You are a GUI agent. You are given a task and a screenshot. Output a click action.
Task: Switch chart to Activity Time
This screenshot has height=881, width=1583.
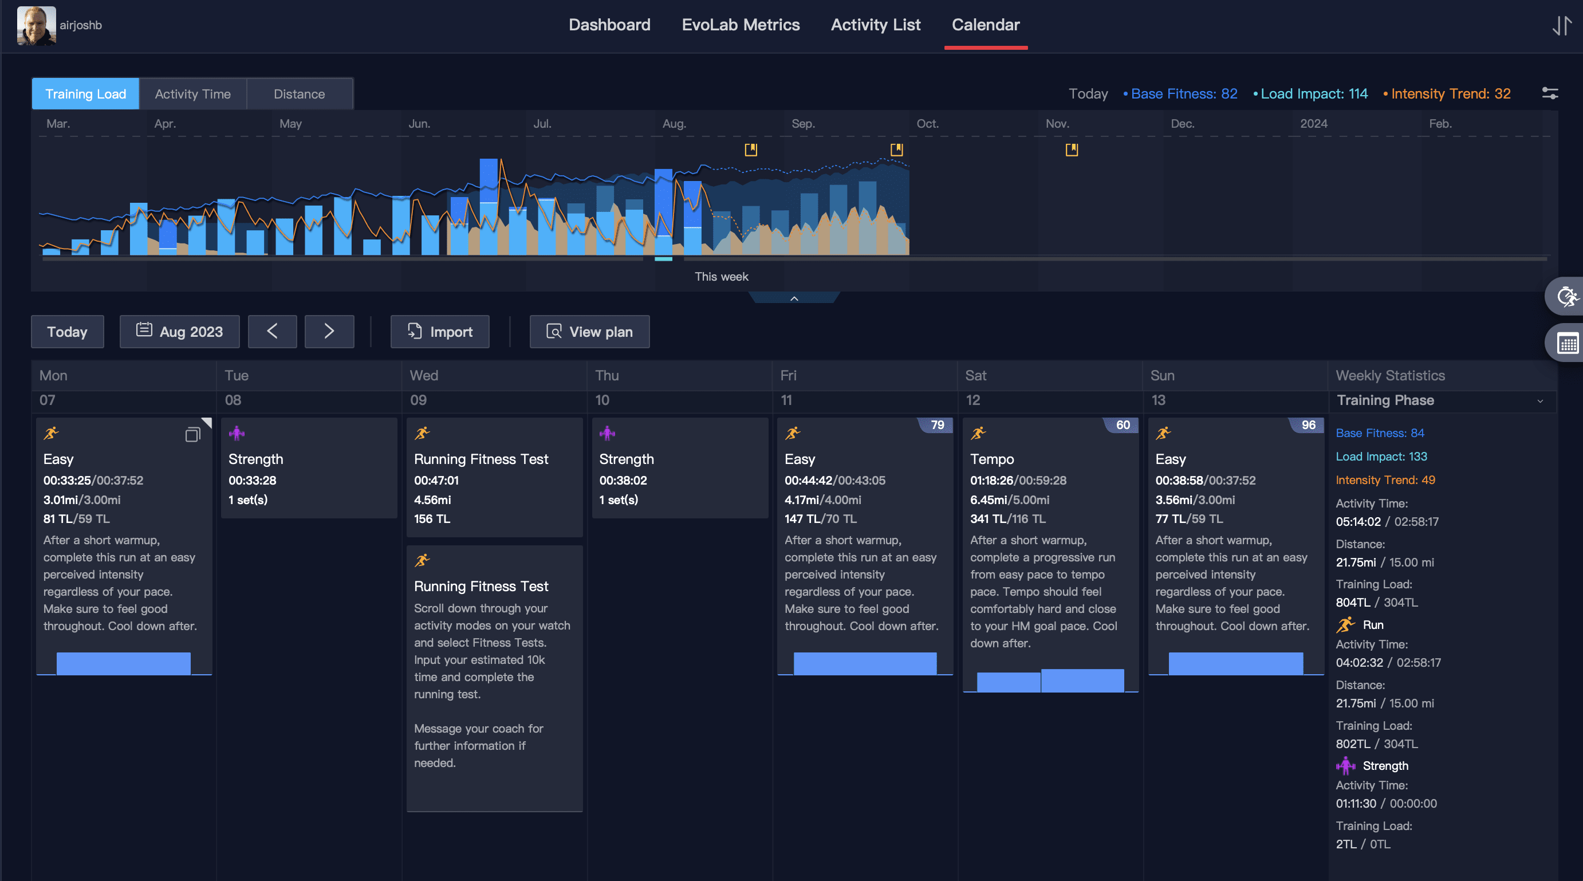192,94
